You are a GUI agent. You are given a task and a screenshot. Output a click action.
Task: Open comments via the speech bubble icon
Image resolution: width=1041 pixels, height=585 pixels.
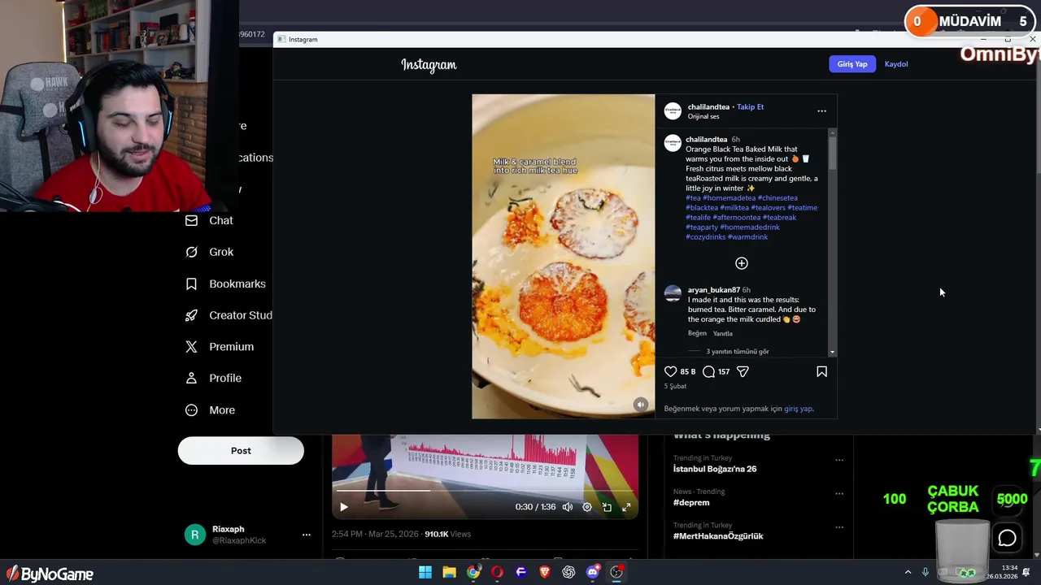pyautogui.click(x=708, y=371)
